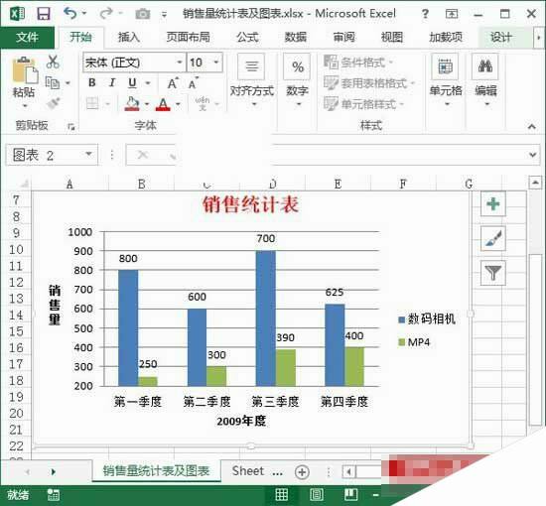Open 单元格样式 cell styles

coord(363,103)
